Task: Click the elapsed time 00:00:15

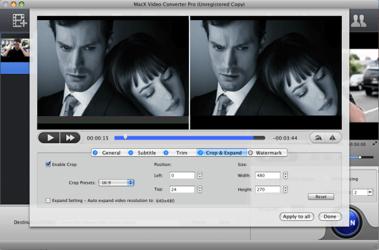Action: (98, 138)
